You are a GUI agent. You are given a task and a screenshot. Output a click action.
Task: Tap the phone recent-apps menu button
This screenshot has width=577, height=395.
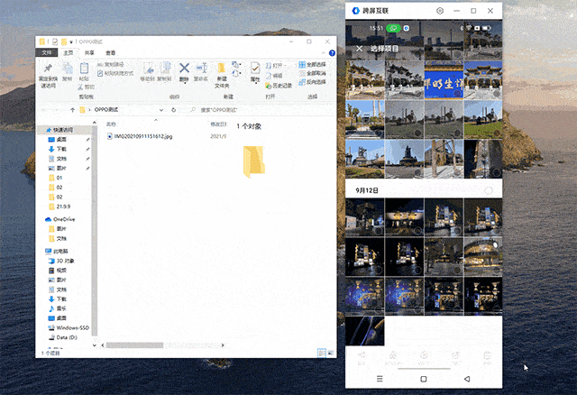(380, 379)
